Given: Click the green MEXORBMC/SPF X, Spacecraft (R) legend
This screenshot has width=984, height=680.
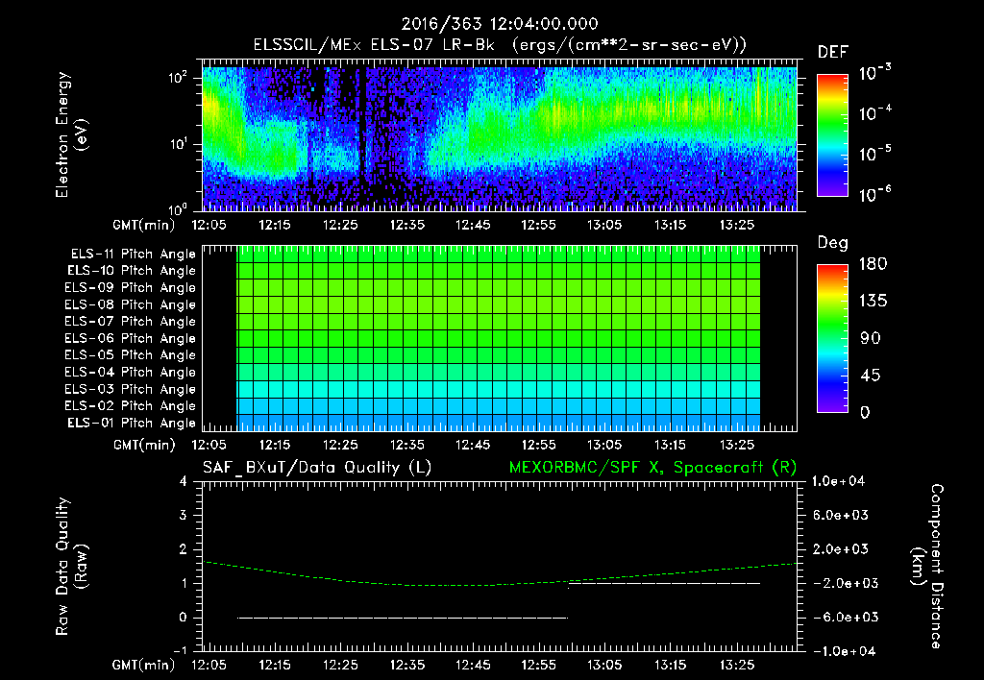Looking at the screenshot, I should click(652, 468).
